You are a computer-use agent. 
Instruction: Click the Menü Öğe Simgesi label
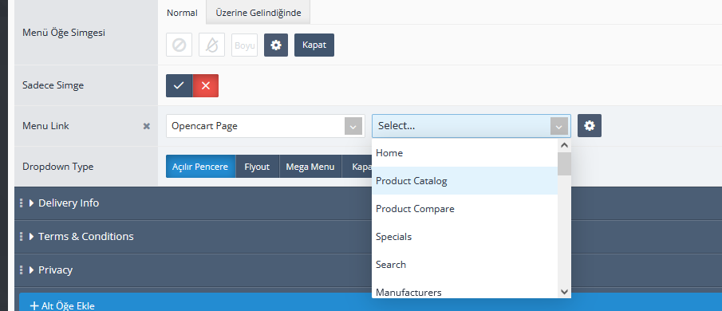coord(64,33)
